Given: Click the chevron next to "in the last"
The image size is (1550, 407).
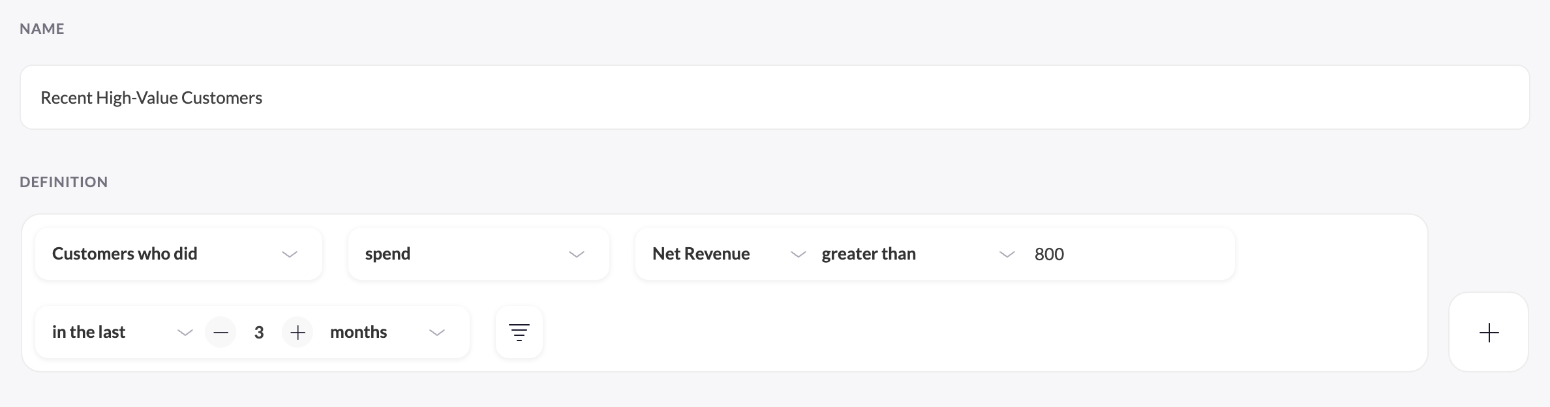Looking at the screenshot, I should coord(185,332).
